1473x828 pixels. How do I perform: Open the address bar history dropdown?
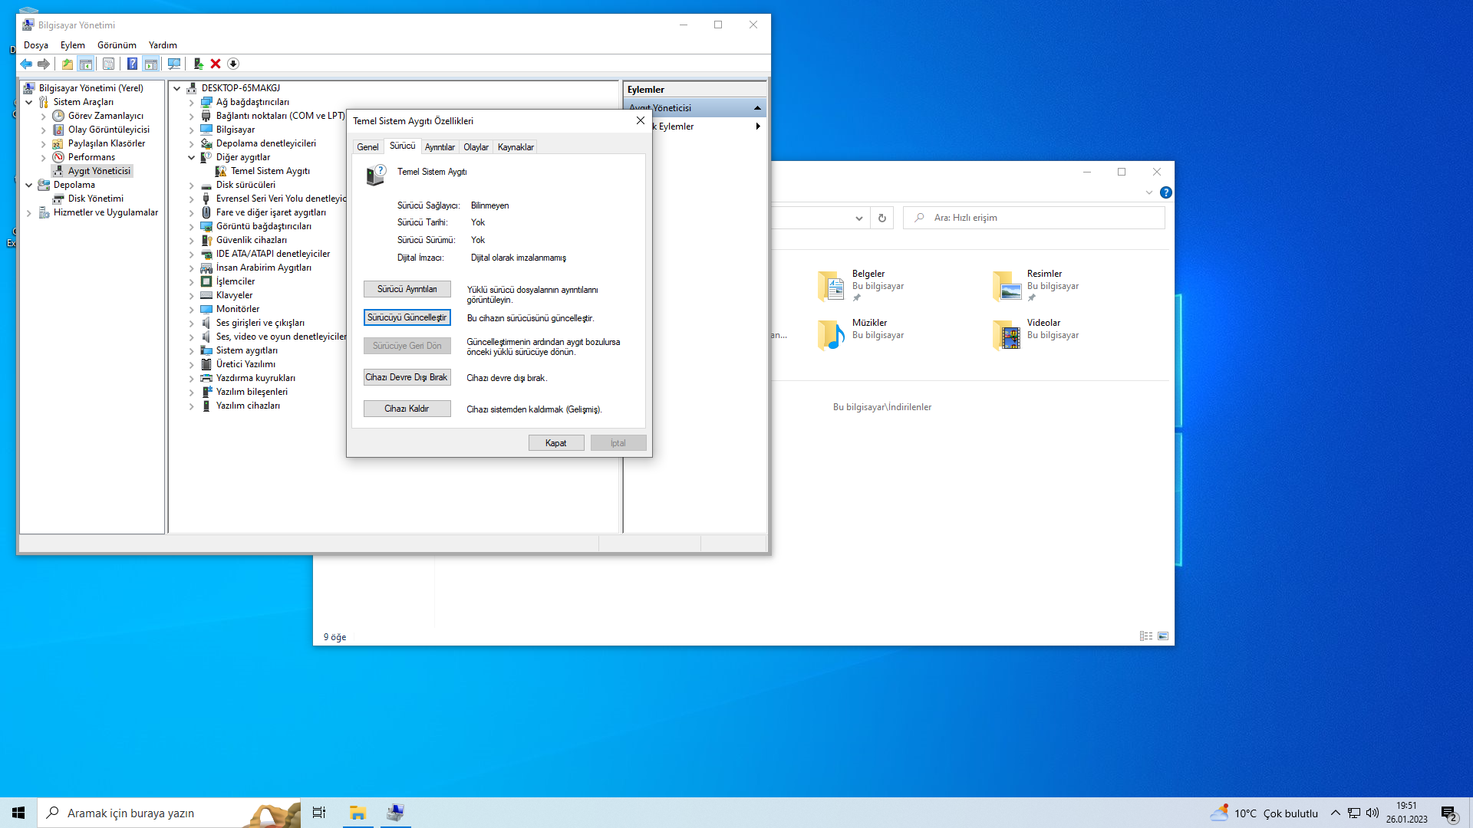[x=858, y=218]
